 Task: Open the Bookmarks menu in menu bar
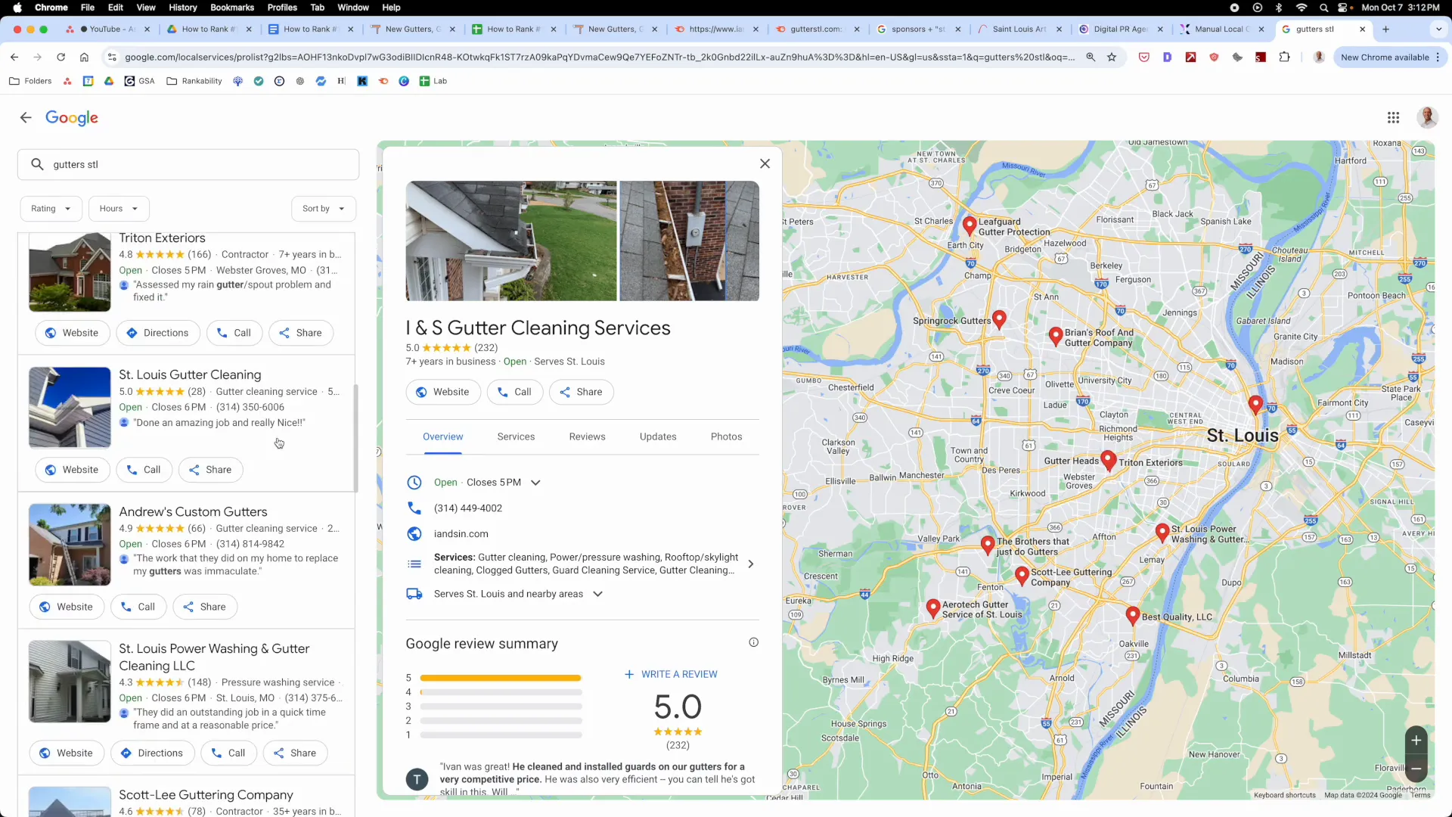(x=231, y=8)
